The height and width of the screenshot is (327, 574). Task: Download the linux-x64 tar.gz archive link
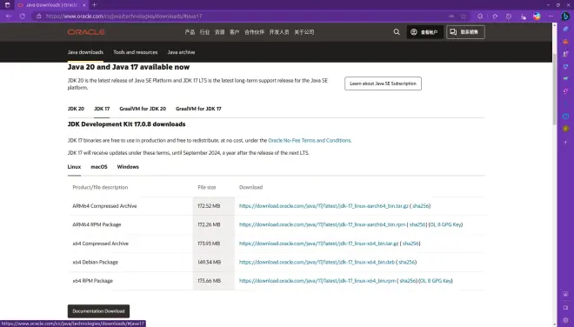[318, 244]
